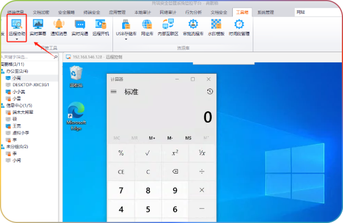
Task: Switch to the 文档加密 tab
Action: point(41,12)
